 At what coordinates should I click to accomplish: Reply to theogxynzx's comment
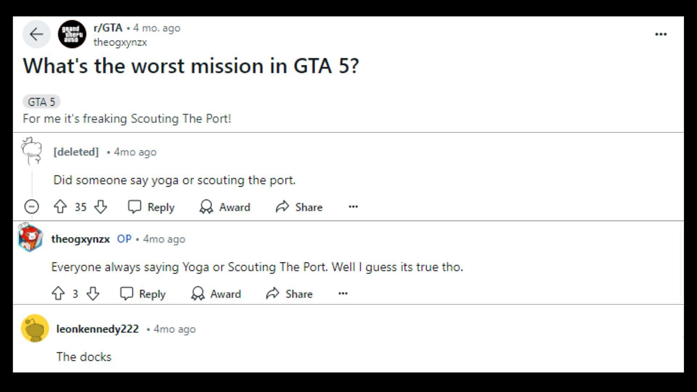143,294
